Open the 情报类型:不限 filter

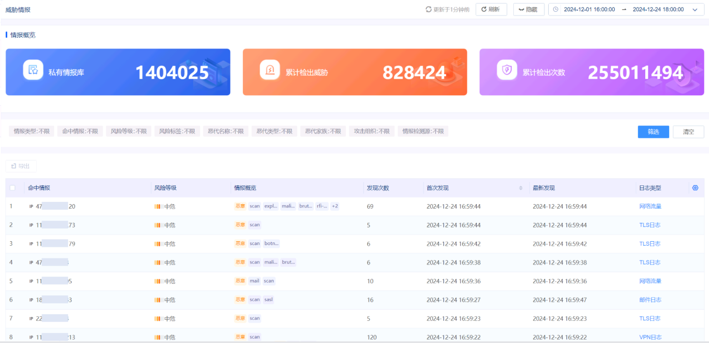click(32, 131)
